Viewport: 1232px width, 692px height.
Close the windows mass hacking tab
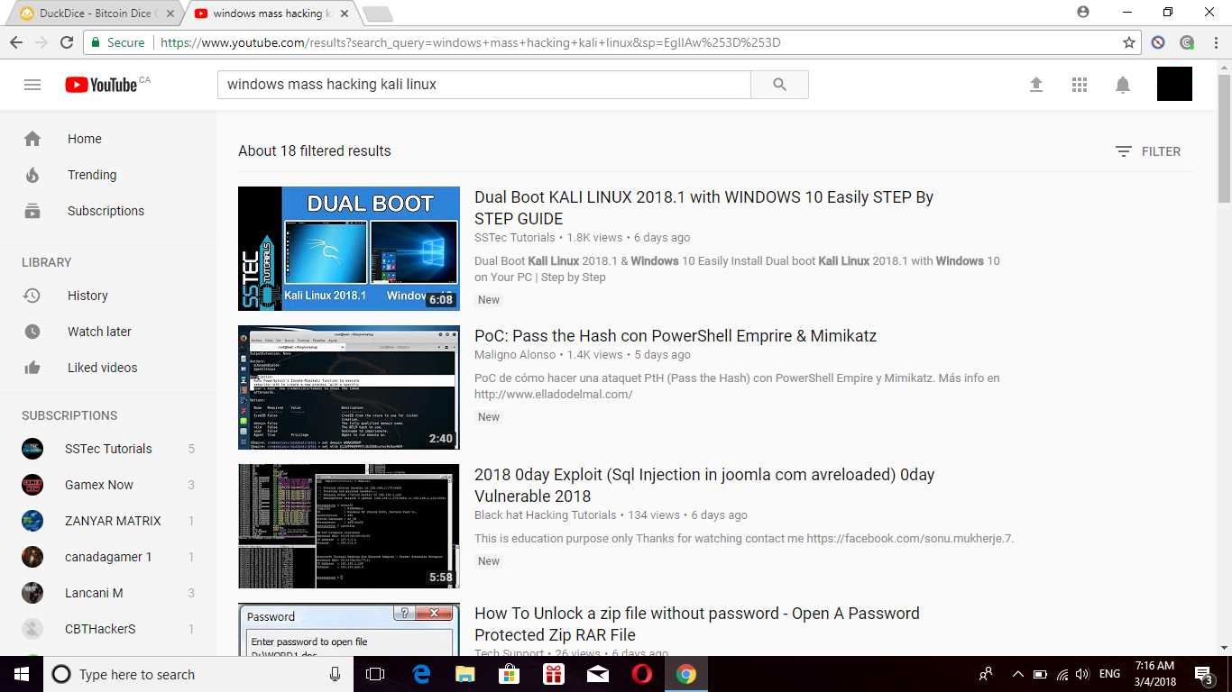point(345,14)
